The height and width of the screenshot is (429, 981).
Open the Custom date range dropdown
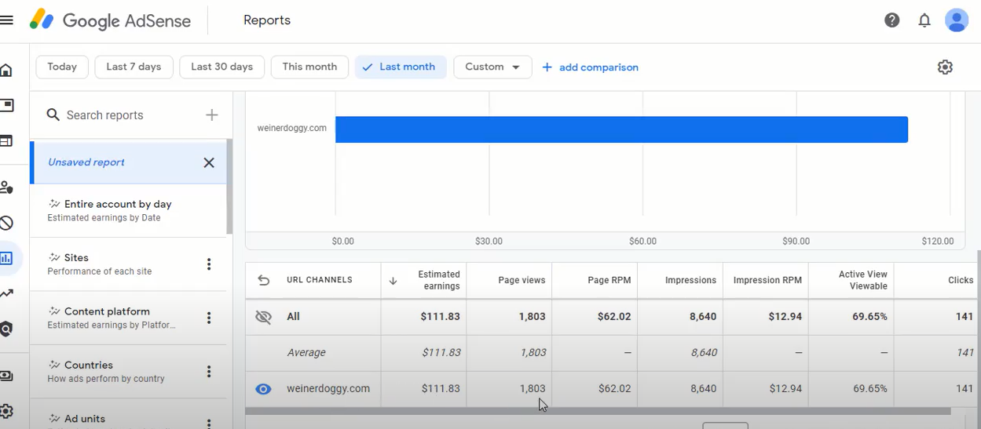pos(492,67)
